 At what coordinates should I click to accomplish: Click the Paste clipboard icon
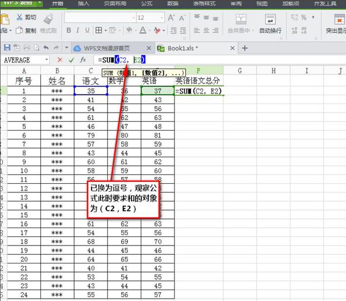click(x=5, y=19)
